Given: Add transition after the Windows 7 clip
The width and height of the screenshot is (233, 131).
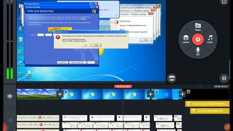Looking at the screenshot, I should pyautogui.click(x=150, y=94).
